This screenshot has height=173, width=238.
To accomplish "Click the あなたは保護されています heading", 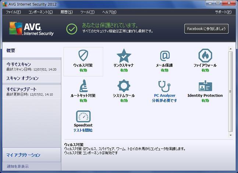I will coord(110,25).
